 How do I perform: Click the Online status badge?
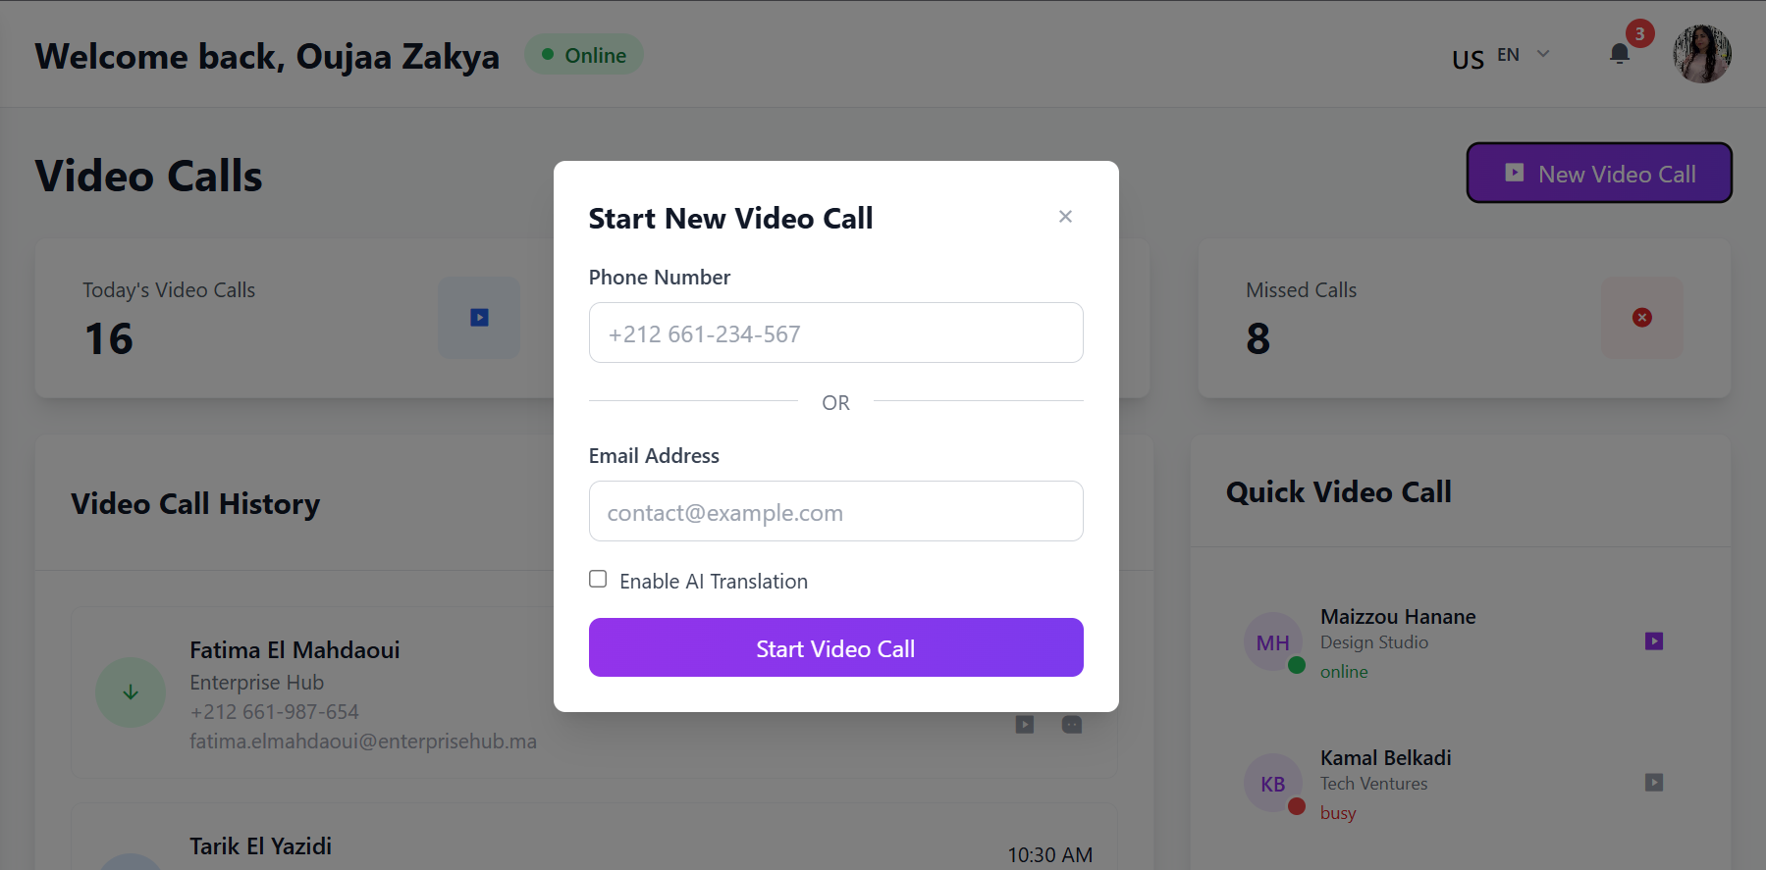pos(584,55)
